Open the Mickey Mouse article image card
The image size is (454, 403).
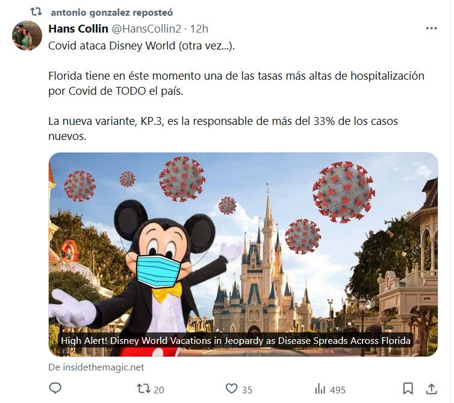click(x=243, y=254)
